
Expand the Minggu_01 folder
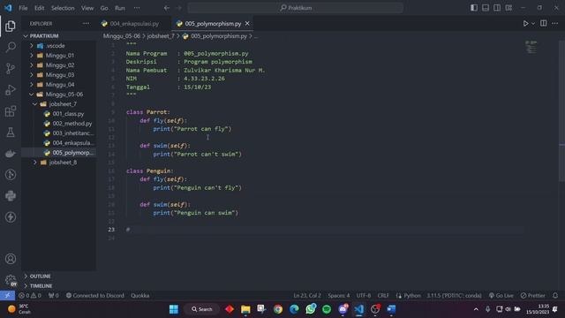(59, 56)
